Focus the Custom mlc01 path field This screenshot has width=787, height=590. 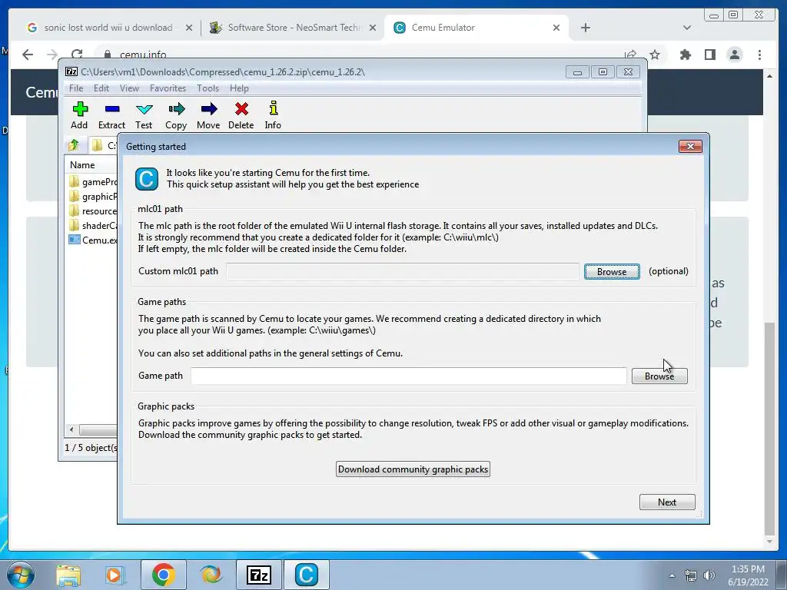(402, 271)
